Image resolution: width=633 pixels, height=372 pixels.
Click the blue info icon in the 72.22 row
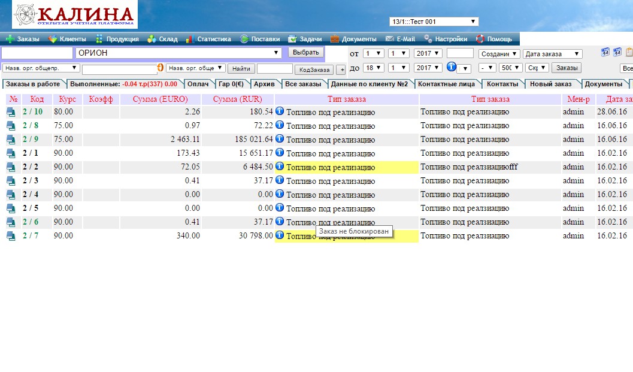(279, 125)
